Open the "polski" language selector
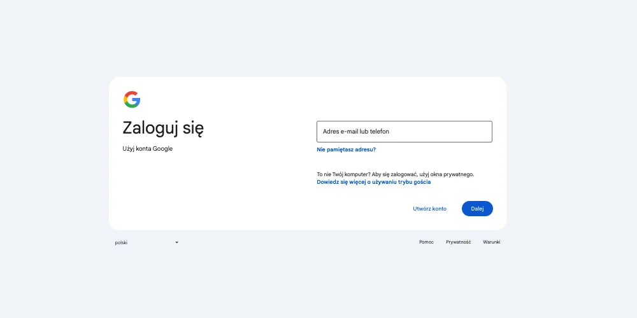637x318 pixels. 147,242
